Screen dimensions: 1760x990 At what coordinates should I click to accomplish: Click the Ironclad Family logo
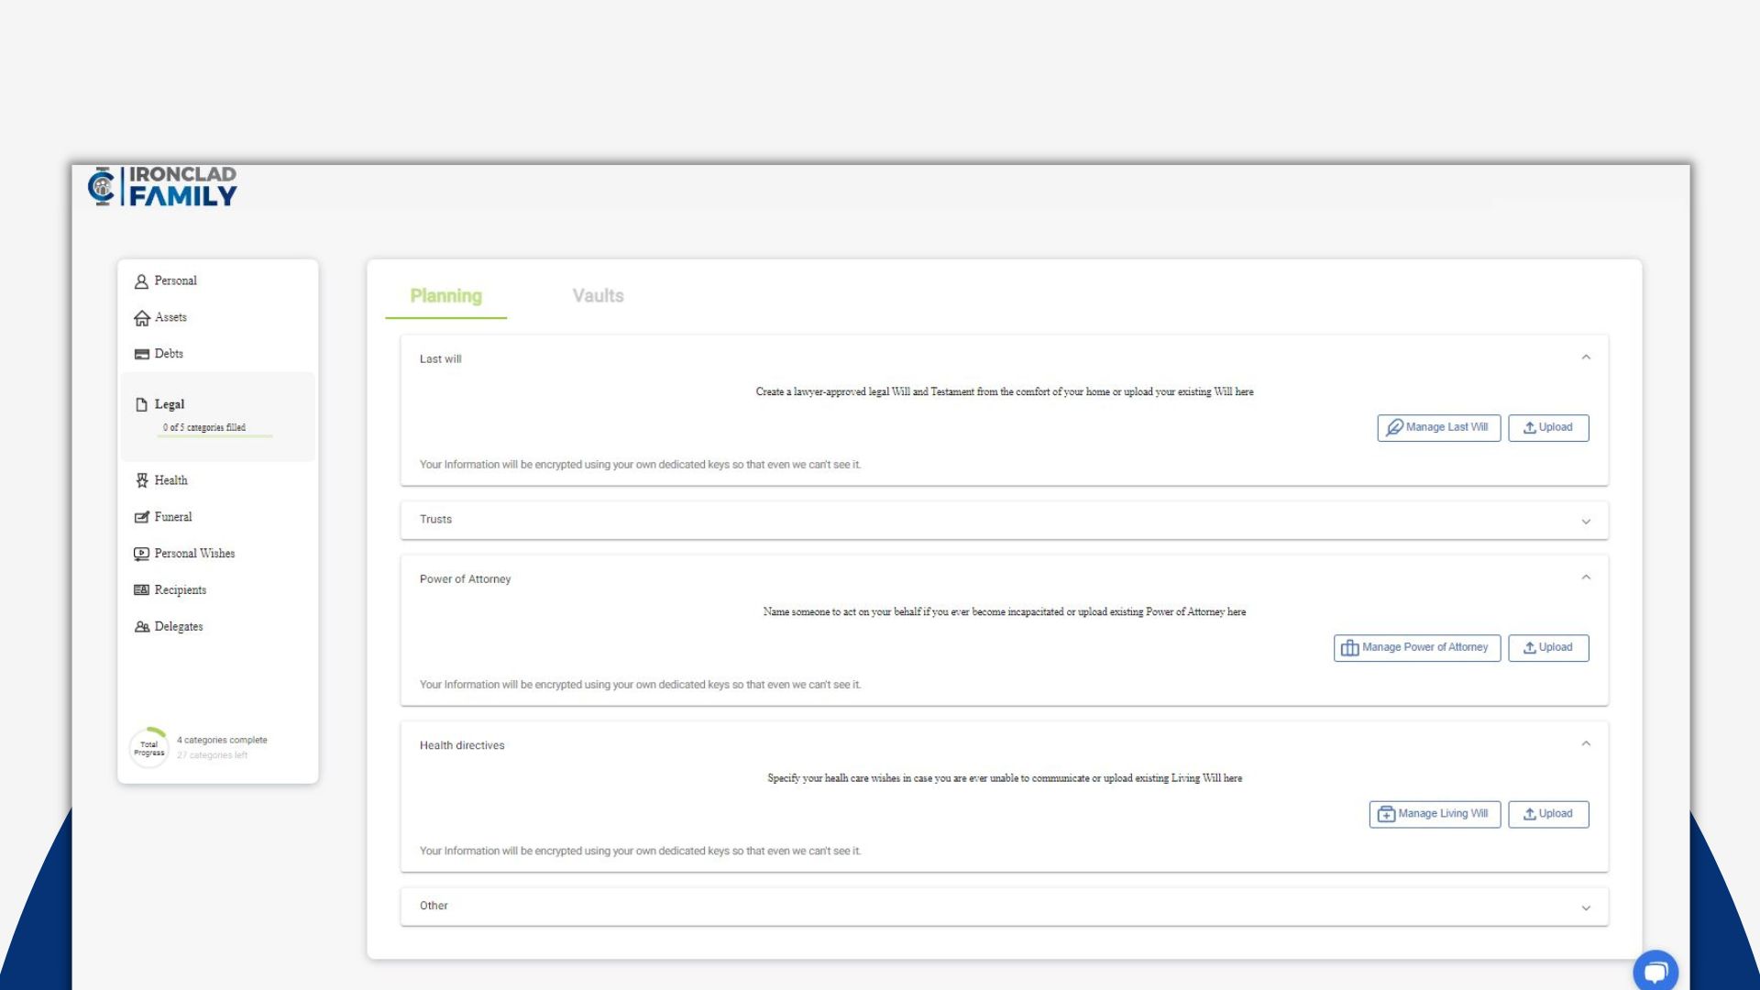coord(162,186)
